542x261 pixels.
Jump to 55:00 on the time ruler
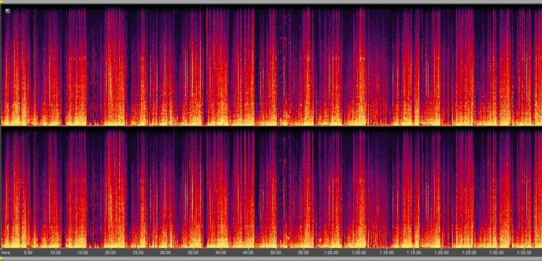304,253
